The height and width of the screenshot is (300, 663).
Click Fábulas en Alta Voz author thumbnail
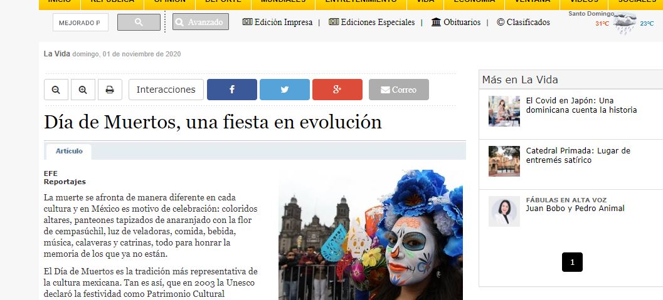click(504, 212)
